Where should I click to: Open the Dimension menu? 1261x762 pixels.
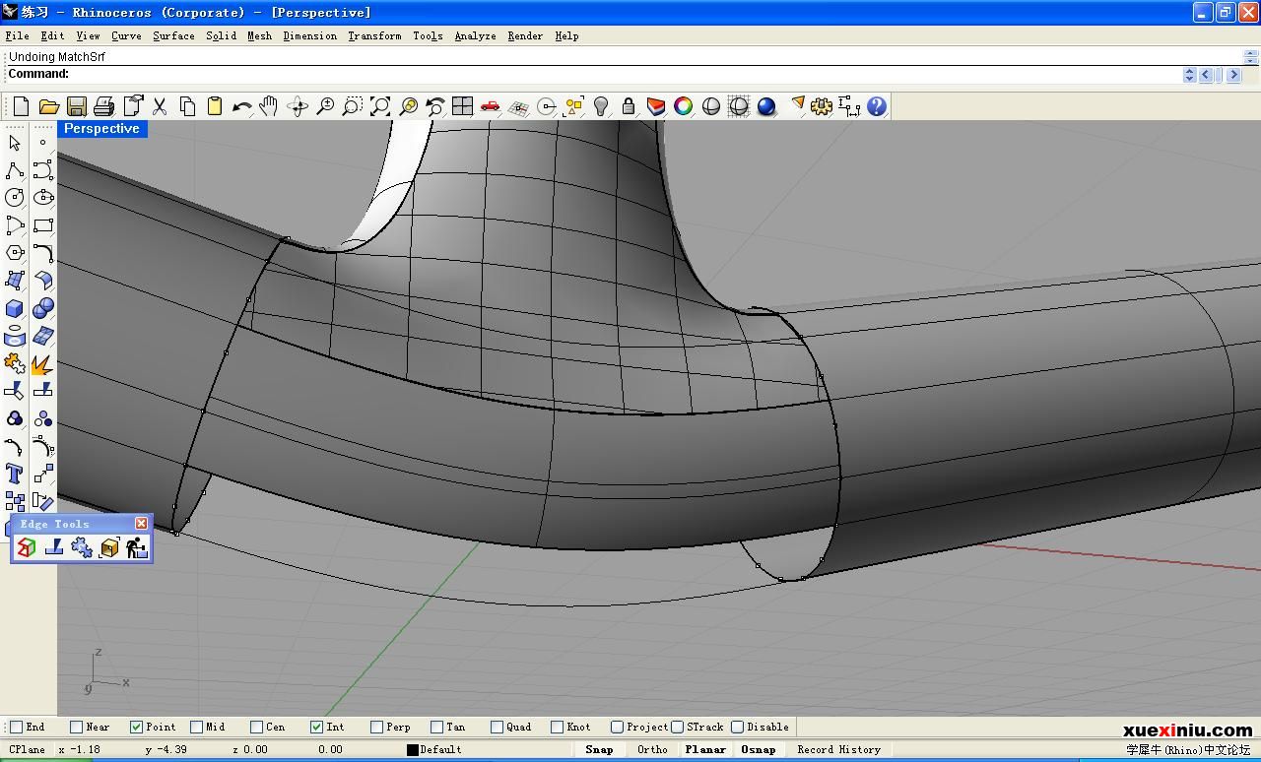pos(309,35)
